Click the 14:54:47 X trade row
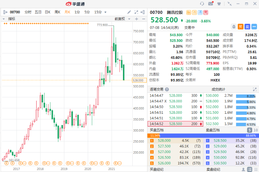259x172 pixels. tap(175, 101)
